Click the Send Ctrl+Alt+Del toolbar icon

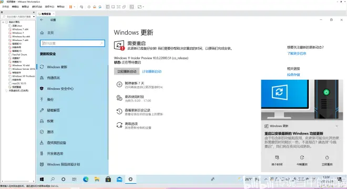coord(81,7)
